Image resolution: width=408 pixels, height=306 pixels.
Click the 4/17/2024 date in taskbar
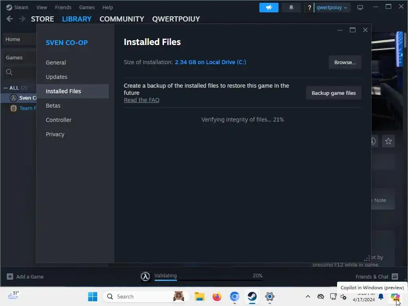point(363,300)
